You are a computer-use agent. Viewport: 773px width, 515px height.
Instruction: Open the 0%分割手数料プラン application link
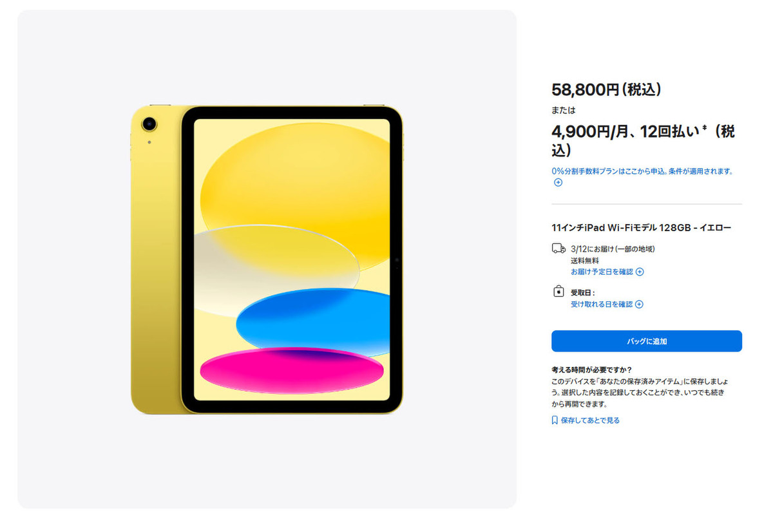[642, 171]
